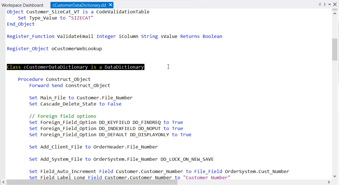Open the tab list dropdown arrow
Image resolution: width=339 pixels, height=185 pixels.
pyautogui.click(x=330, y=5)
